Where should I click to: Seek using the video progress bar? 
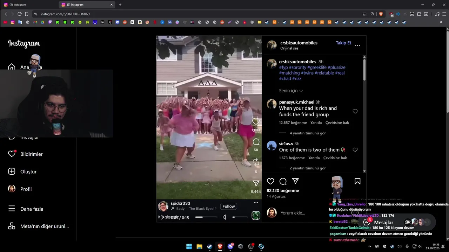coord(206,217)
